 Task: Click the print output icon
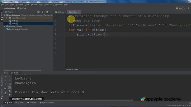[10, 91]
